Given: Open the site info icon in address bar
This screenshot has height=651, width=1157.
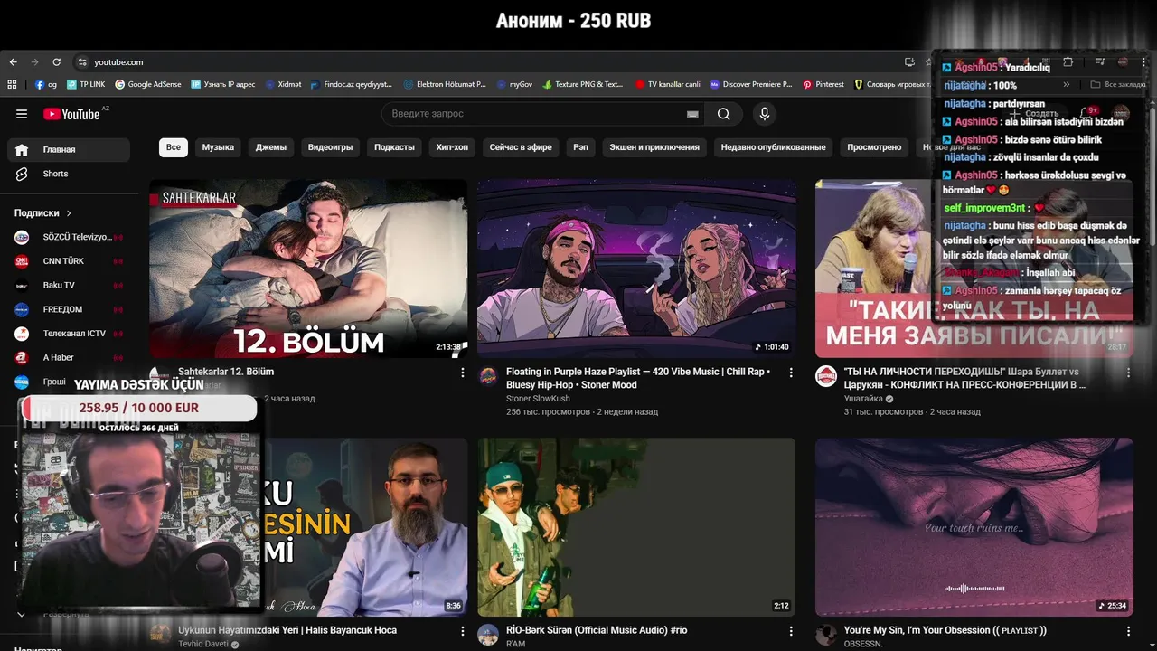Looking at the screenshot, I should click(x=82, y=62).
